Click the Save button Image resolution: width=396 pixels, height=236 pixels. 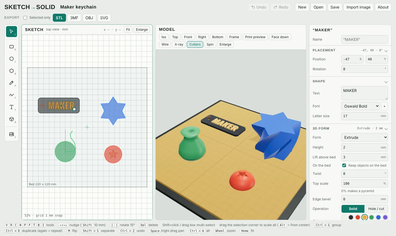[335, 7]
